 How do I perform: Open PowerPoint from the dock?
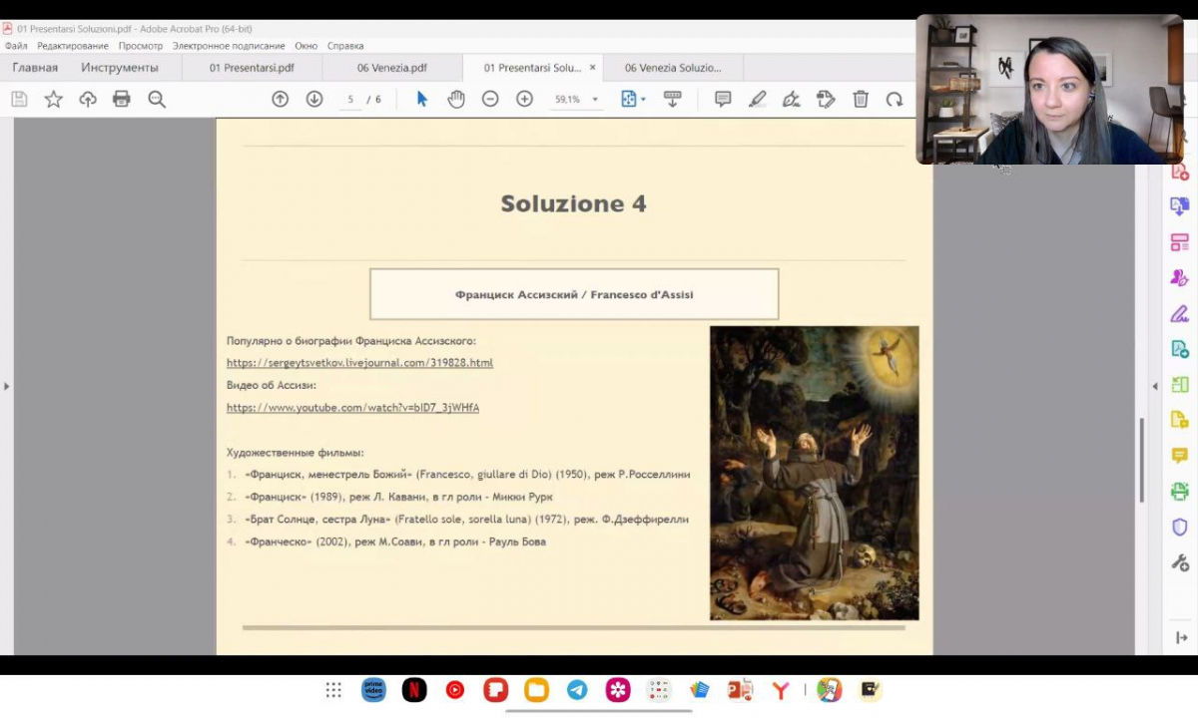[x=740, y=690]
